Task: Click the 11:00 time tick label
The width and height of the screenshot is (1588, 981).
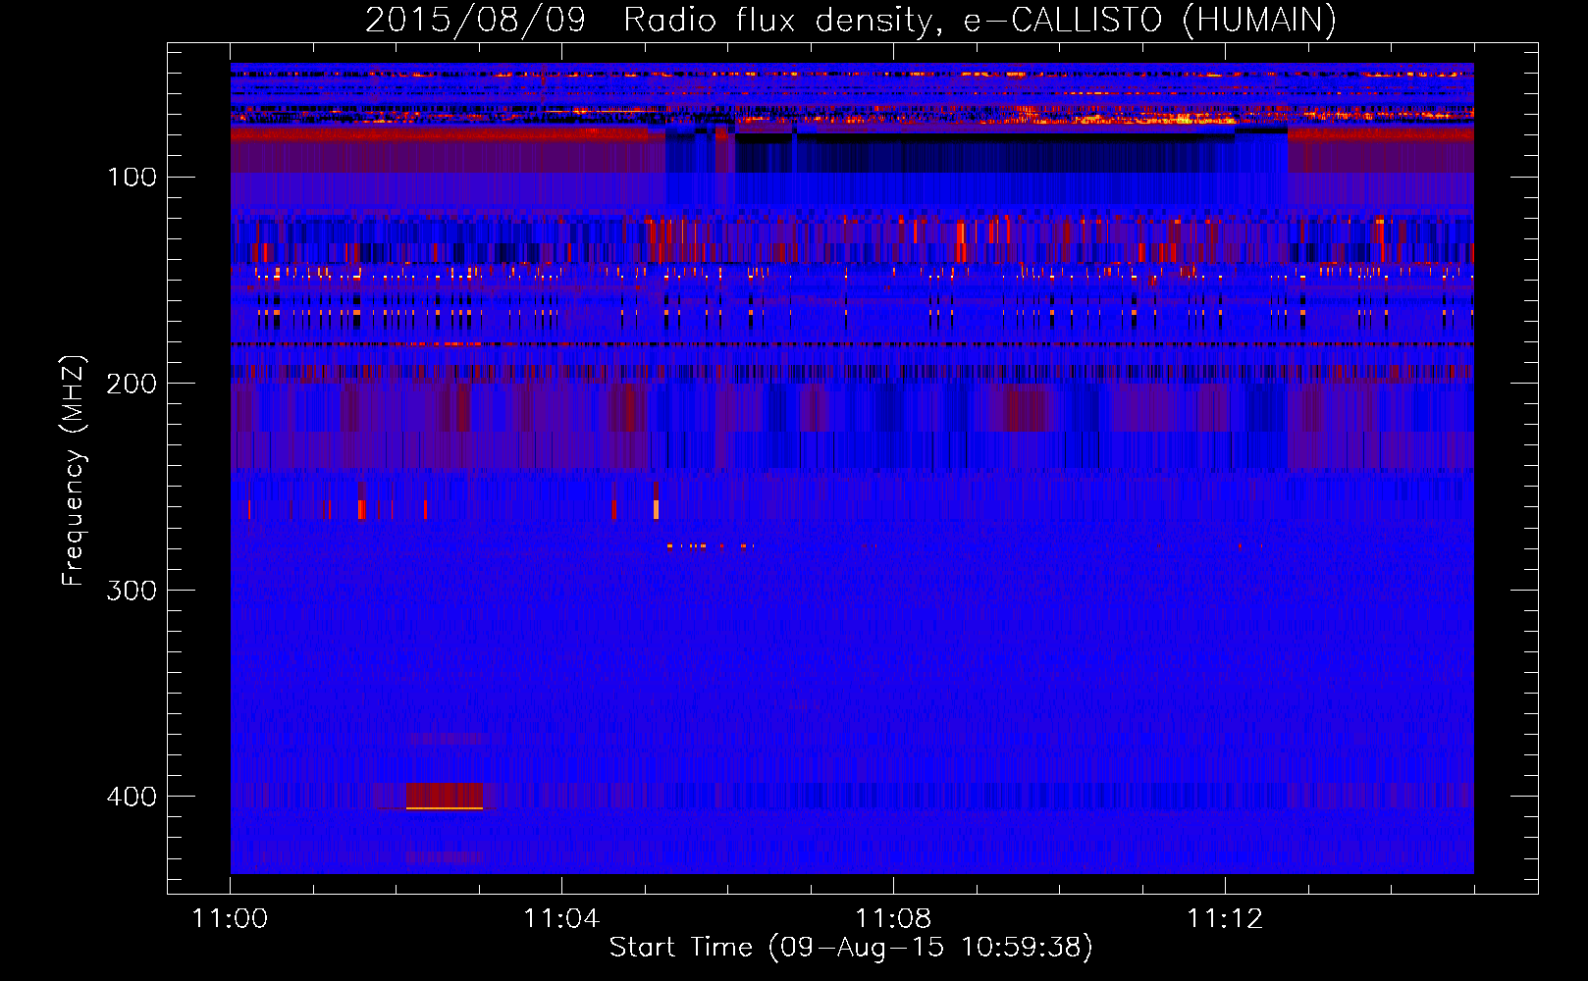Action: (230, 918)
